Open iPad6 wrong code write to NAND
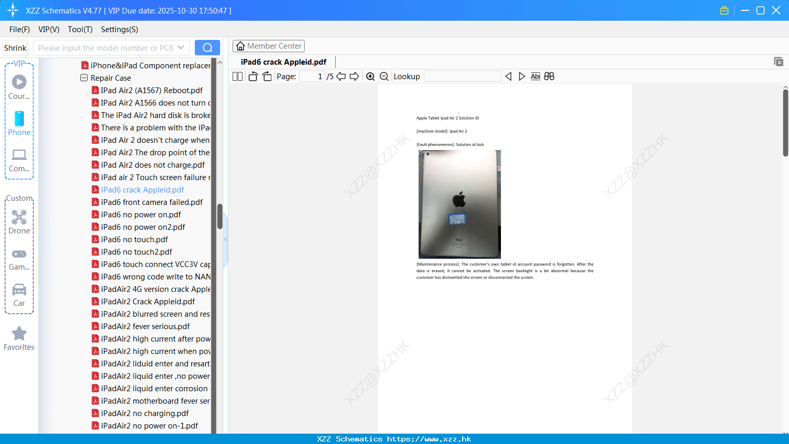Screen dimensions: 789x444 pos(151,277)
